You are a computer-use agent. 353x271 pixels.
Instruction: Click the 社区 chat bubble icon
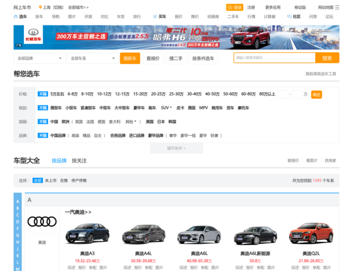(289, 17)
